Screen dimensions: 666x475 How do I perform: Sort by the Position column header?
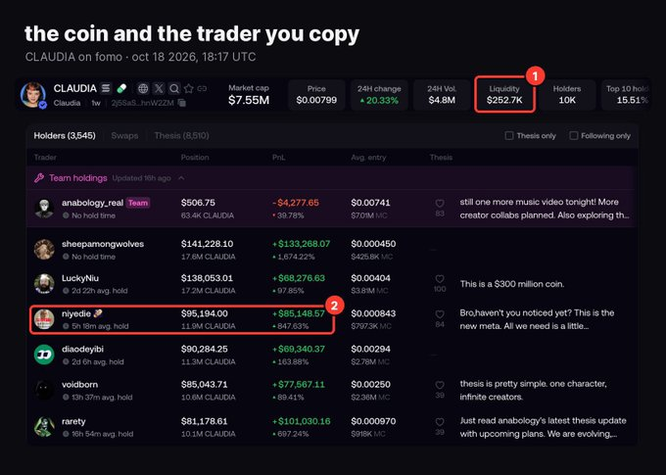[x=195, y=158]
